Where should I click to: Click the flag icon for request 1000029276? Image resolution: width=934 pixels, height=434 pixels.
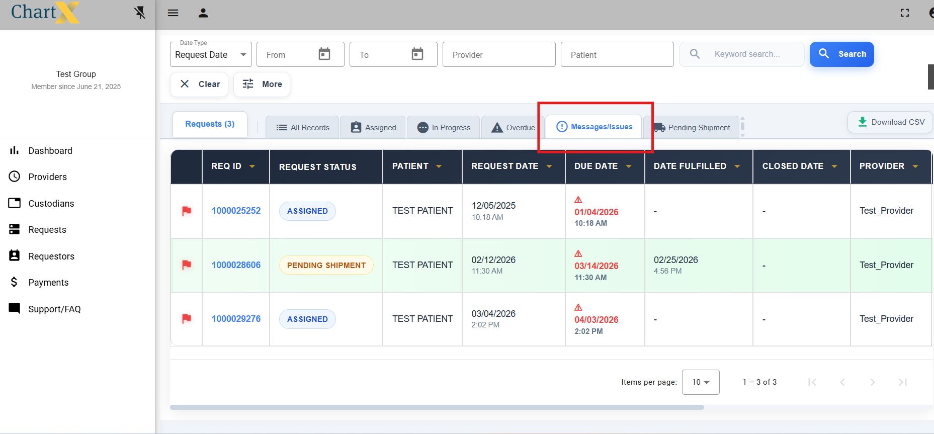coord(187,318)
